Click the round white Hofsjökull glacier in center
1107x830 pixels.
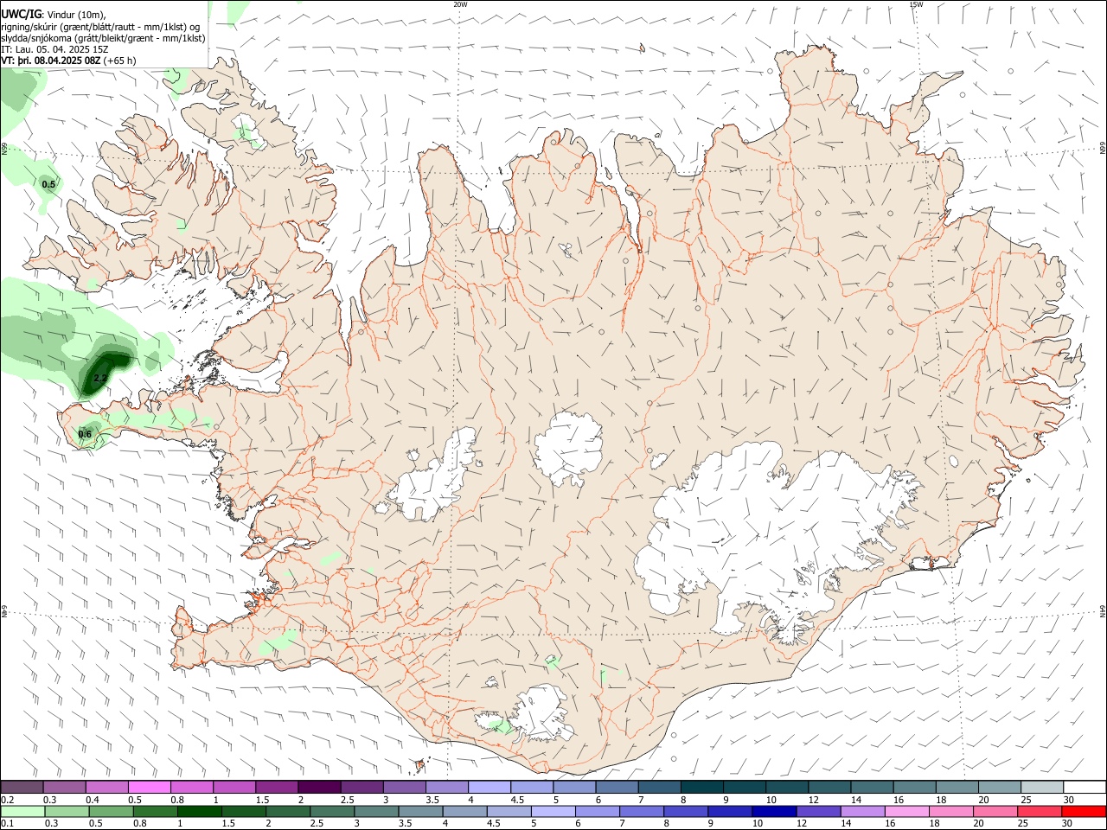568,448
